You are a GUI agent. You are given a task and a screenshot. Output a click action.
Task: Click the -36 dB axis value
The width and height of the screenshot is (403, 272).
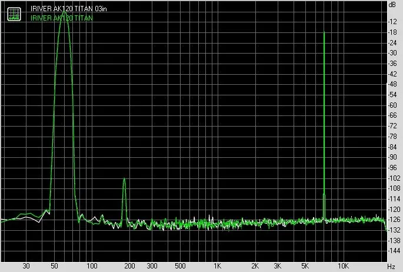(392, 64)
